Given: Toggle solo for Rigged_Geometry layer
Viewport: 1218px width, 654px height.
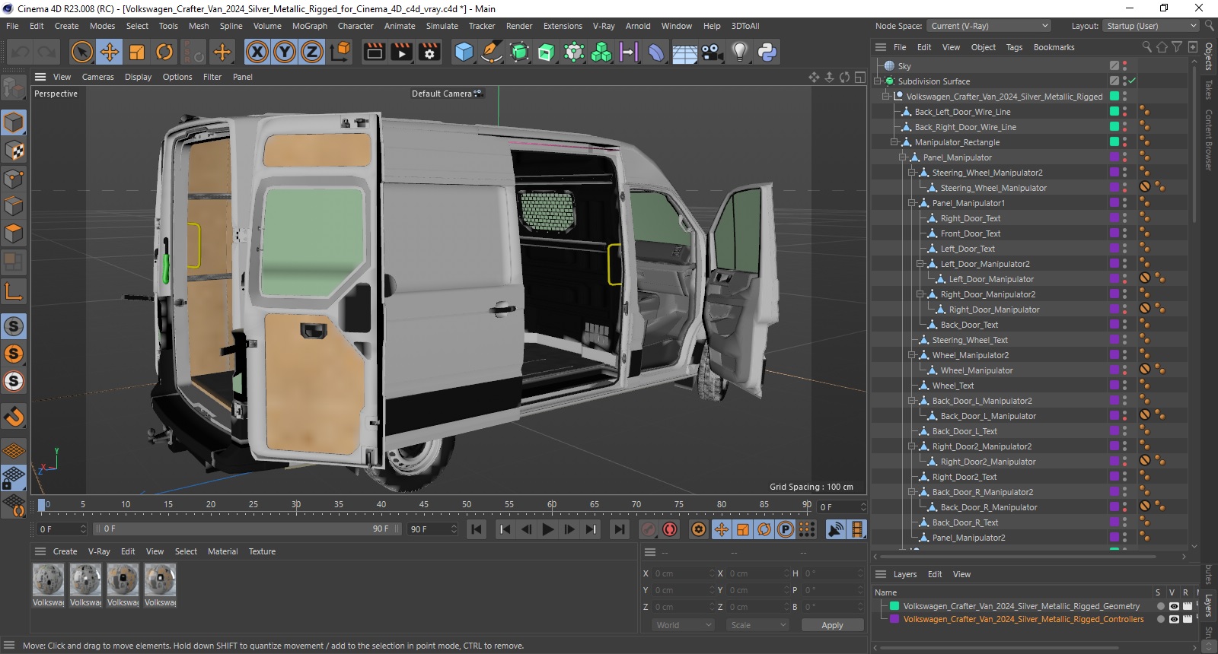Looking at the screenshot, I should [1160, 606].
